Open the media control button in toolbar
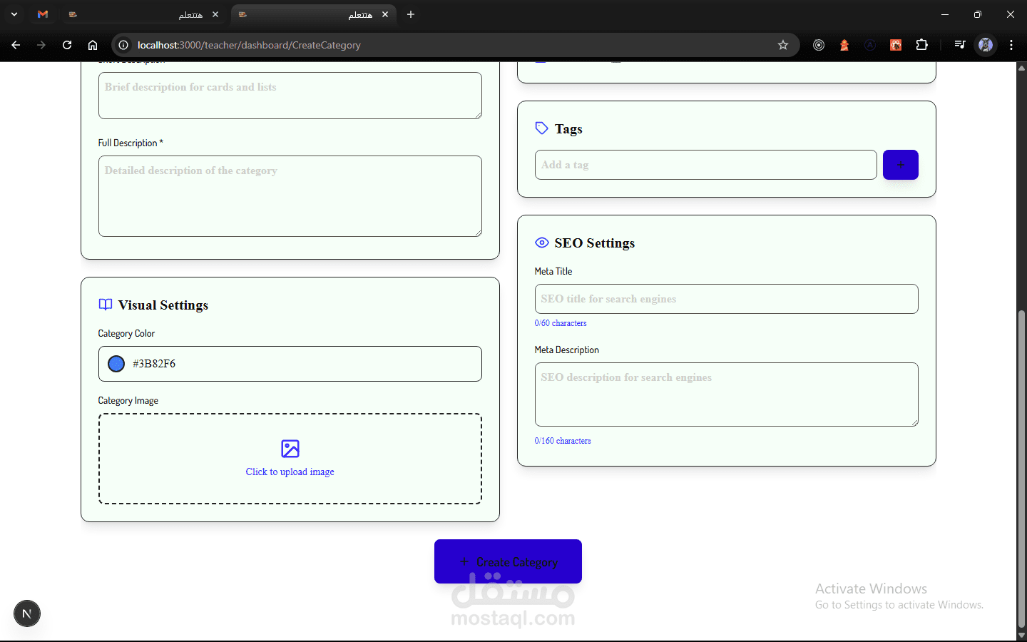Screen dimensions: 1027x642 click(960, 45)
